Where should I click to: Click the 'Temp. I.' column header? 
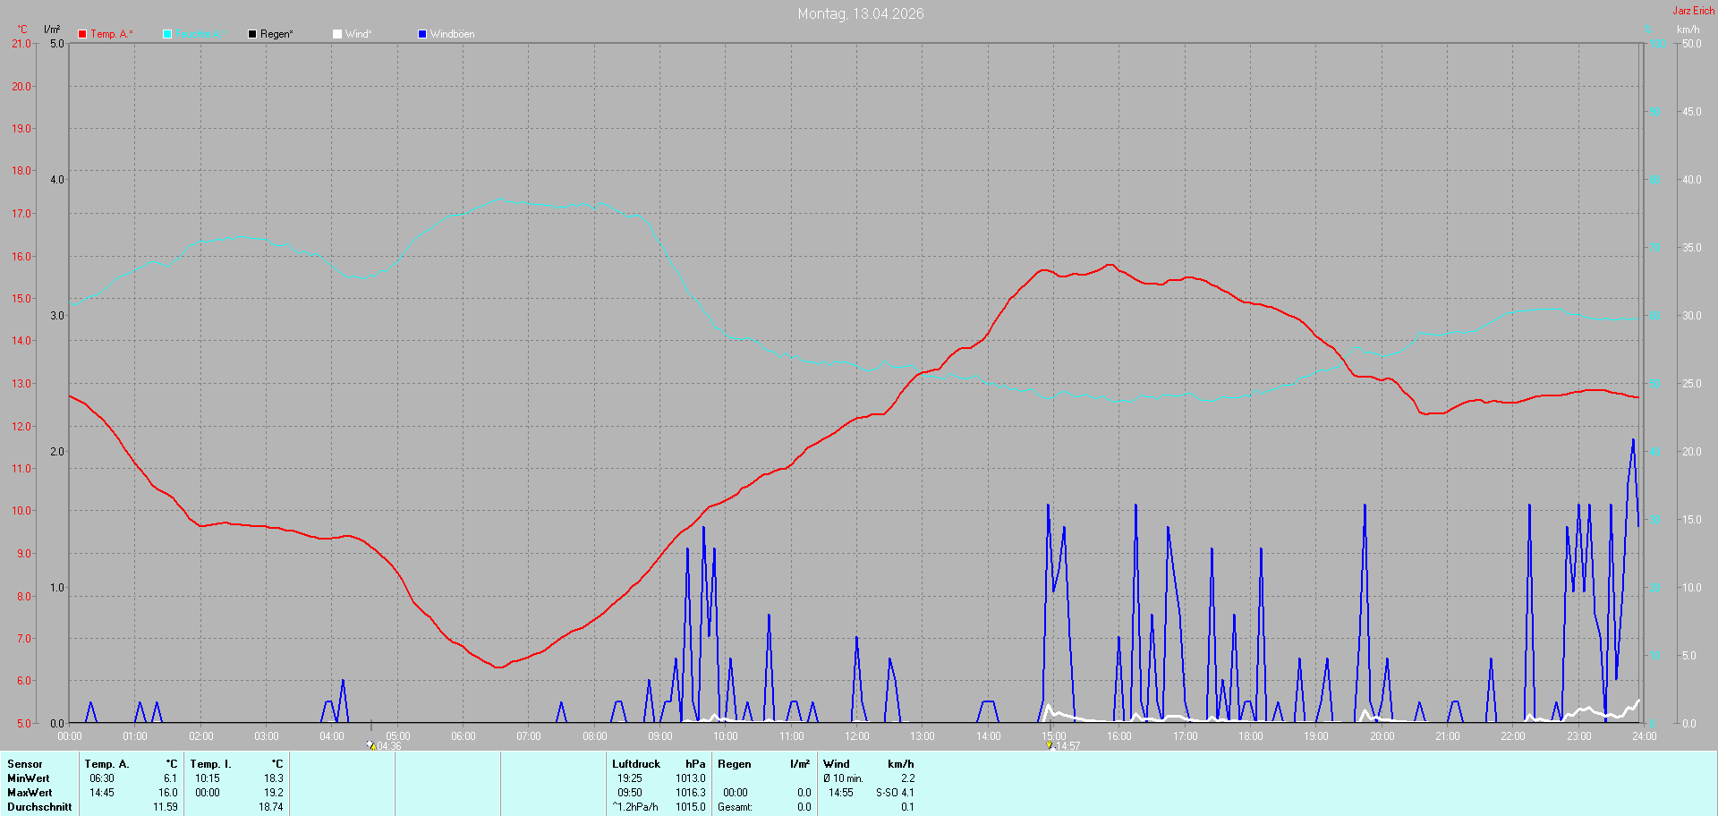tap(210, 764)
